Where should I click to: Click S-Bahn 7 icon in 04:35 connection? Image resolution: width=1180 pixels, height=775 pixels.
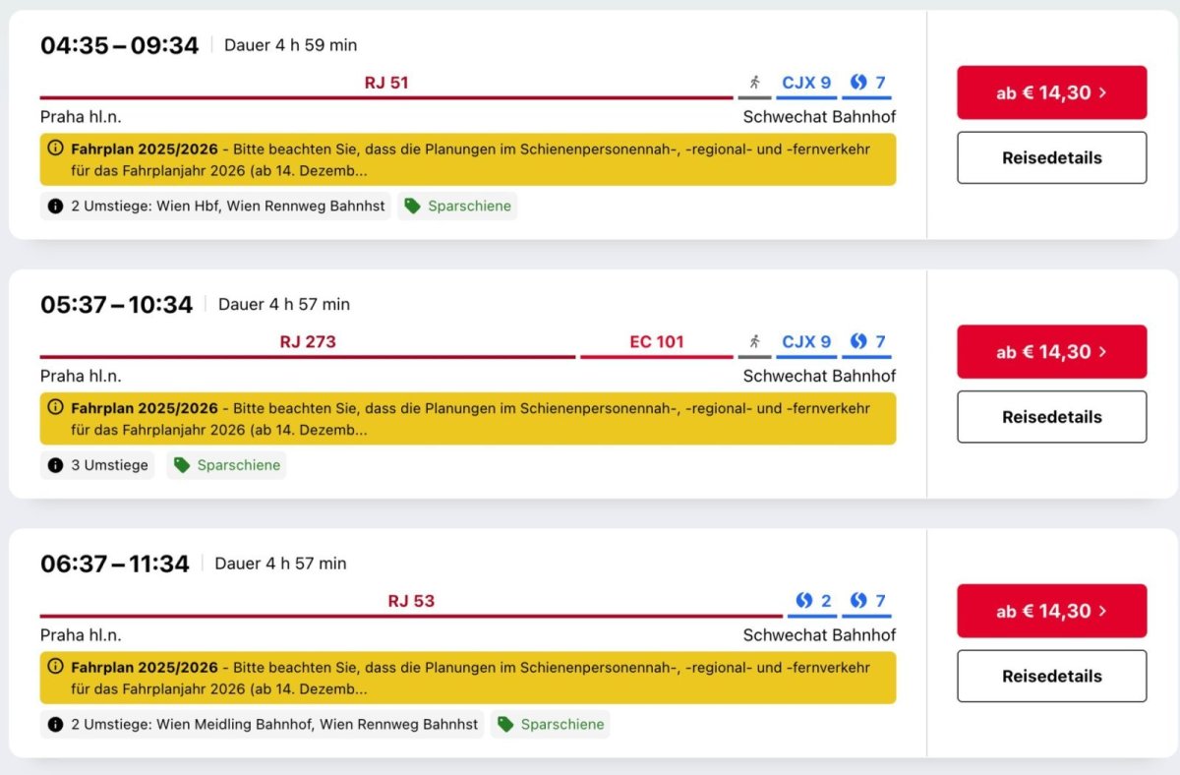(x=858, y=83)
